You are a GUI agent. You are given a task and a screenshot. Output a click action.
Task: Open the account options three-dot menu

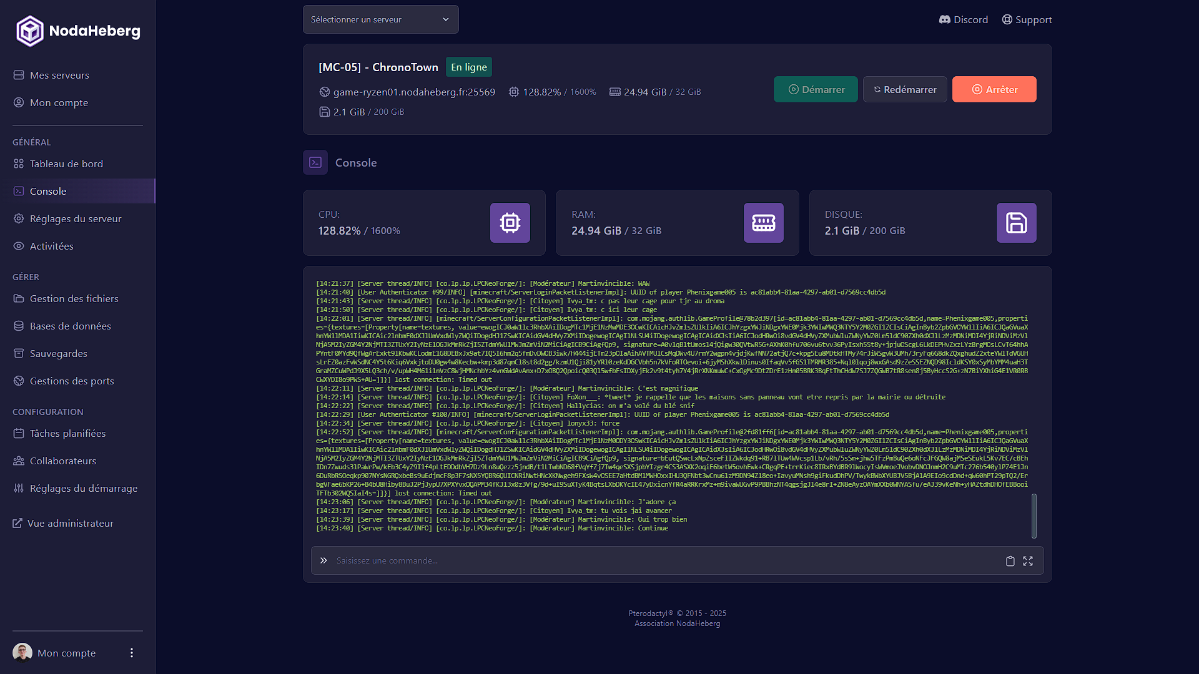[x=131, y=653]
